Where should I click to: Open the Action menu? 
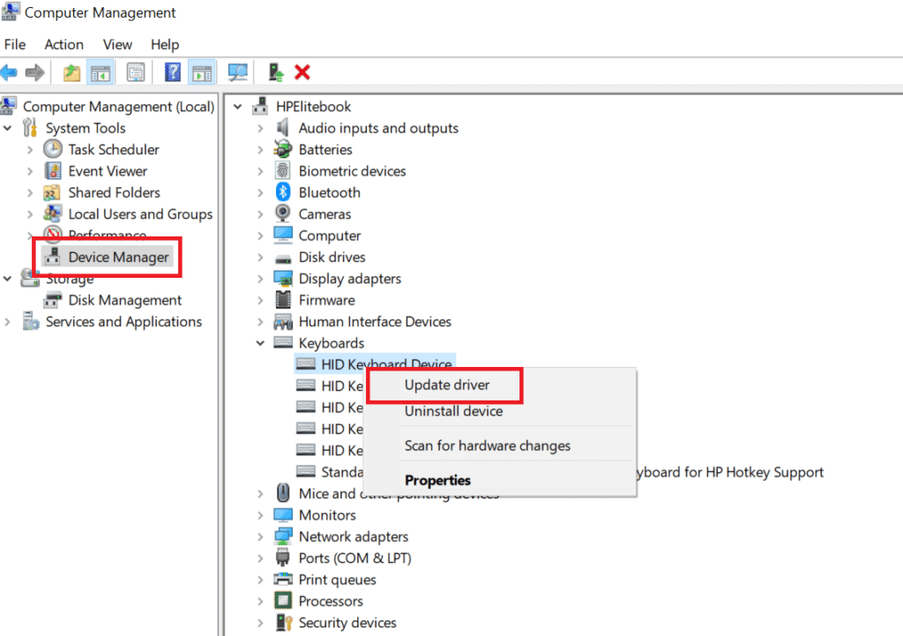(63, 44)
